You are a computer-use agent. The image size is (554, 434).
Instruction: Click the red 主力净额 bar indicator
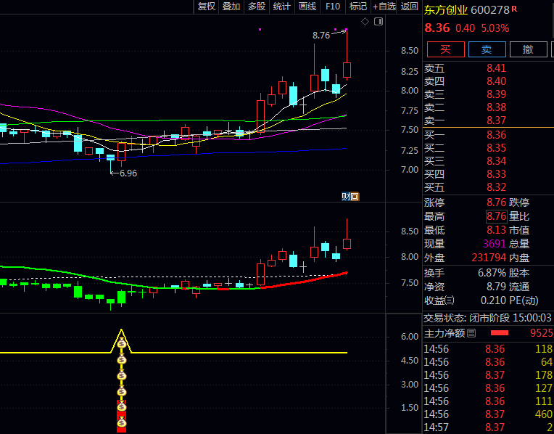(x=499, y=333)
